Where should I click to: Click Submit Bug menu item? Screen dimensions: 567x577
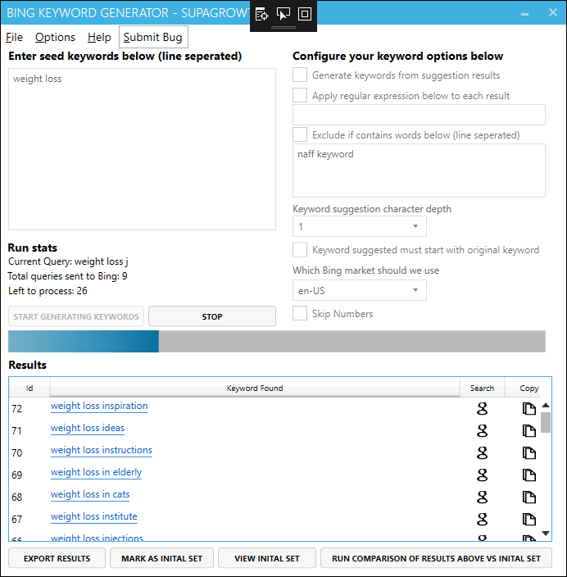153,37
